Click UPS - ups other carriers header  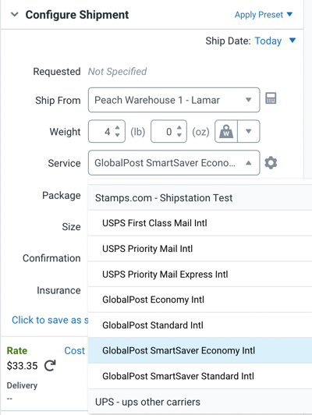(200, 402)
